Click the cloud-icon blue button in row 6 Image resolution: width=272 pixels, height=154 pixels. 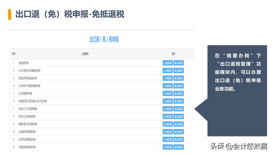[x=178, y=101]
